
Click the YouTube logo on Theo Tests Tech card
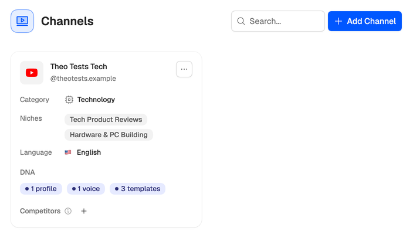click(x=32, y=73)
